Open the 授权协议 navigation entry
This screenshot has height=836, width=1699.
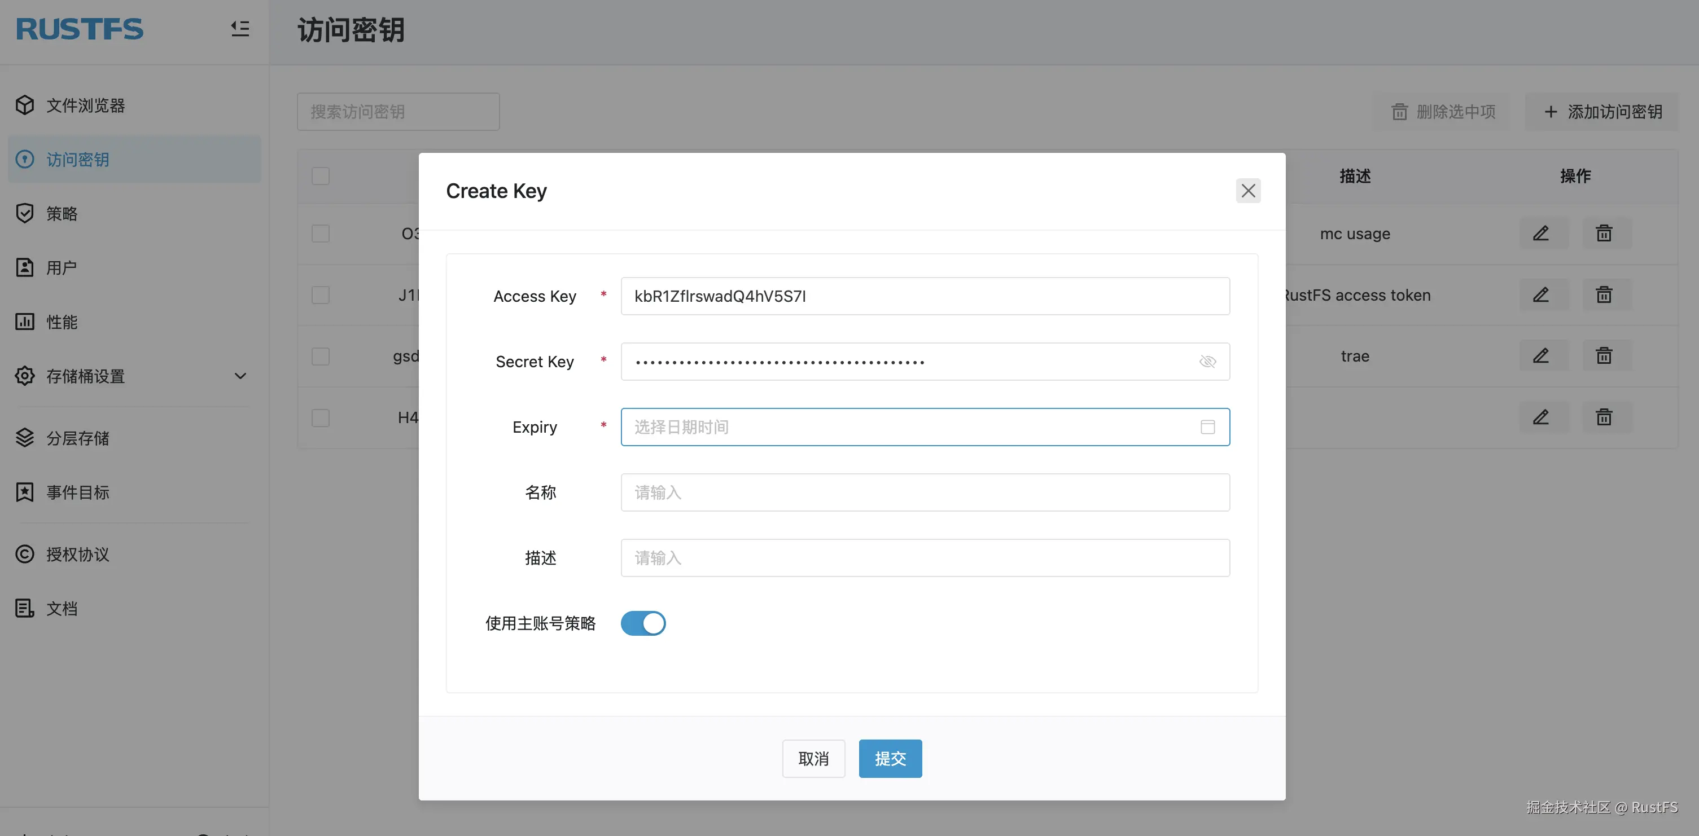[77, 554]
